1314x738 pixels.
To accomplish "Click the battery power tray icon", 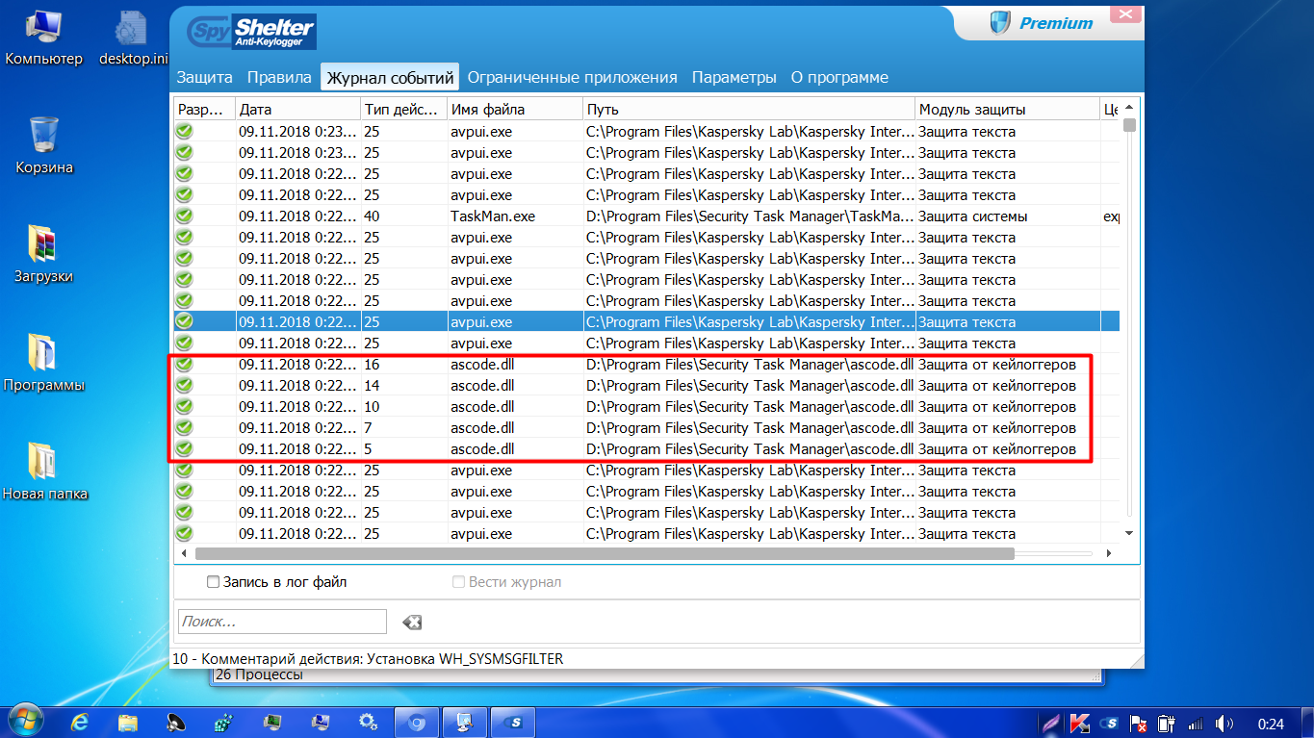I will [x=1167, y=723].
